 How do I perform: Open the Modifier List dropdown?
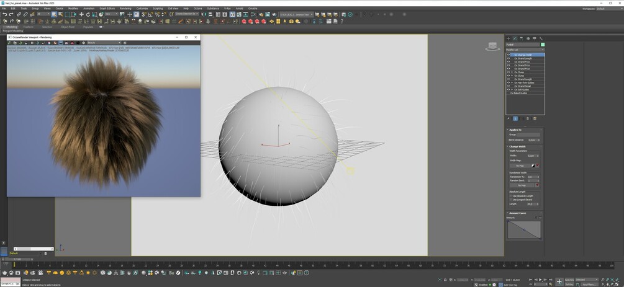pyautogui.click(x=525, y=50)
